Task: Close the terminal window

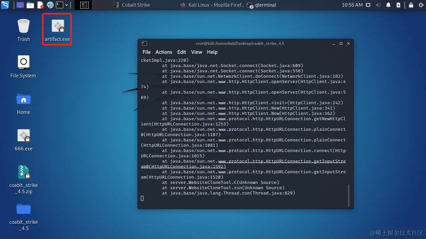Action: [x=348, y=43]
